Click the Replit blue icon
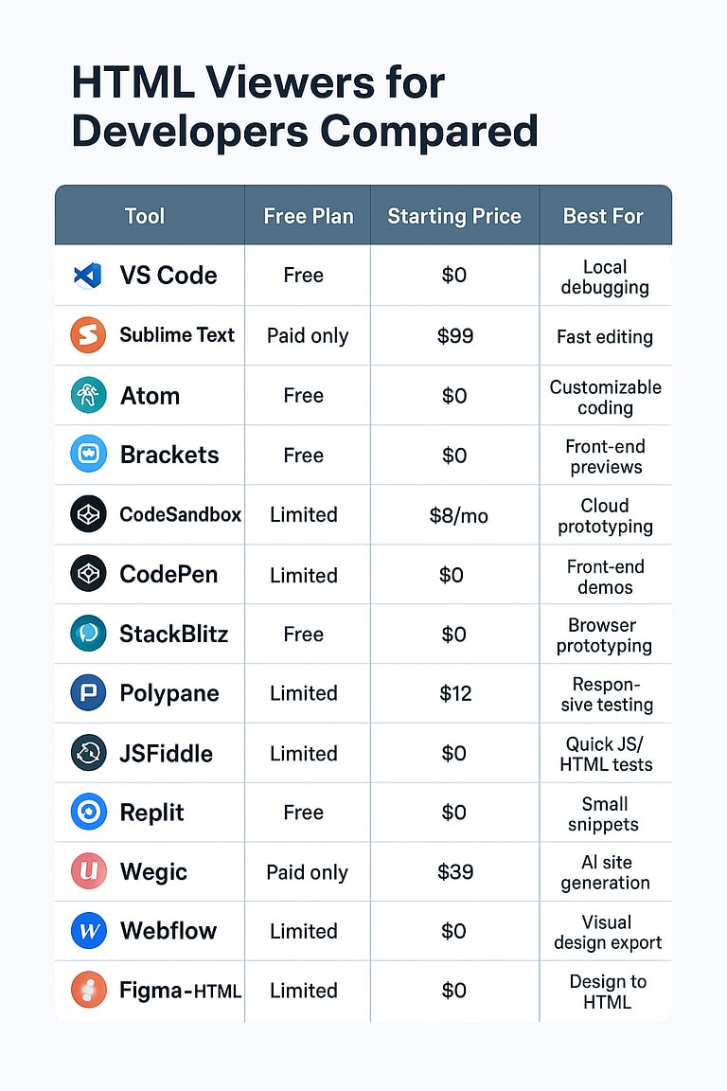The height and width of the screenshot is (1091, 727). click(x=88, y=813)
